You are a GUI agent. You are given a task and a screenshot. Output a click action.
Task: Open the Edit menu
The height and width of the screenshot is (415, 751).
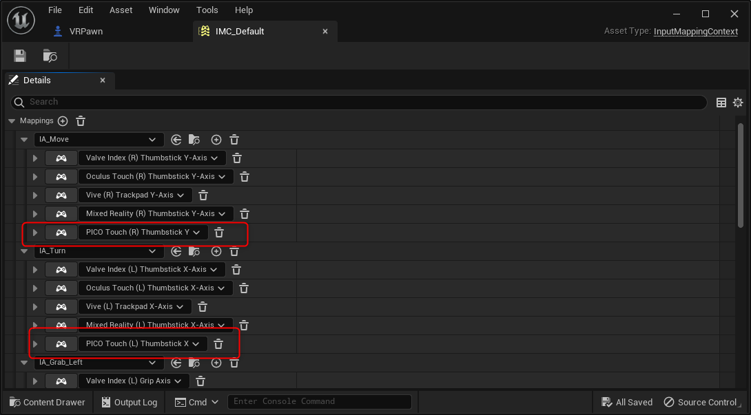coord(85,10)
